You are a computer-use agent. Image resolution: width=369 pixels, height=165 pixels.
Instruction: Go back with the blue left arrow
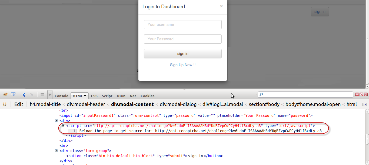[24, 95]
